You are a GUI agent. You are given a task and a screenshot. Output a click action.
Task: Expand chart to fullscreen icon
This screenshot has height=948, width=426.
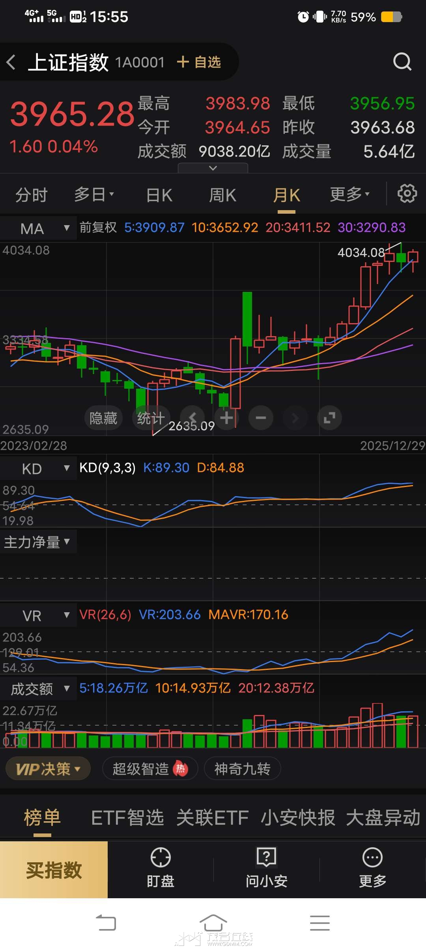pos(329,418)
